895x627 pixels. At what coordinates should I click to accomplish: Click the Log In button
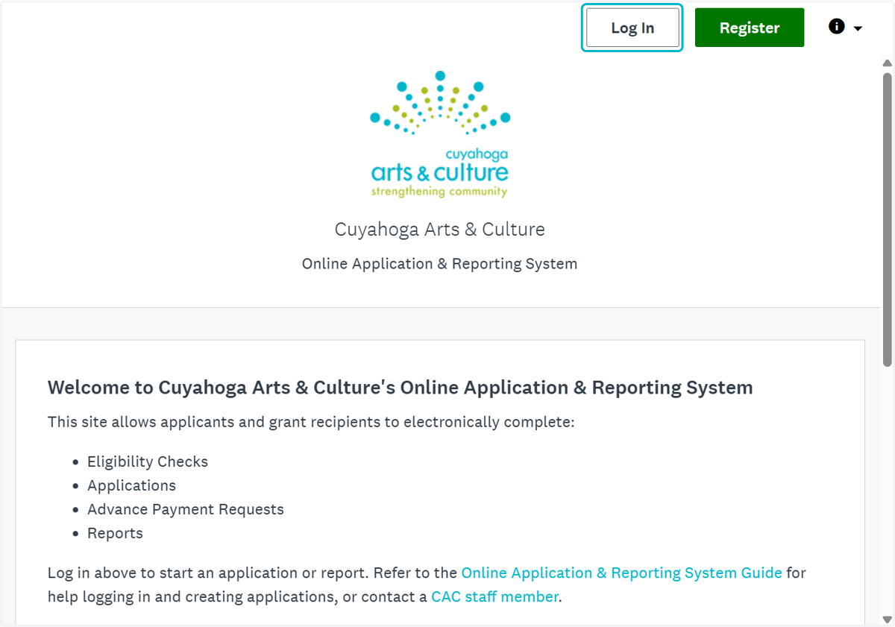click(632, 28)
